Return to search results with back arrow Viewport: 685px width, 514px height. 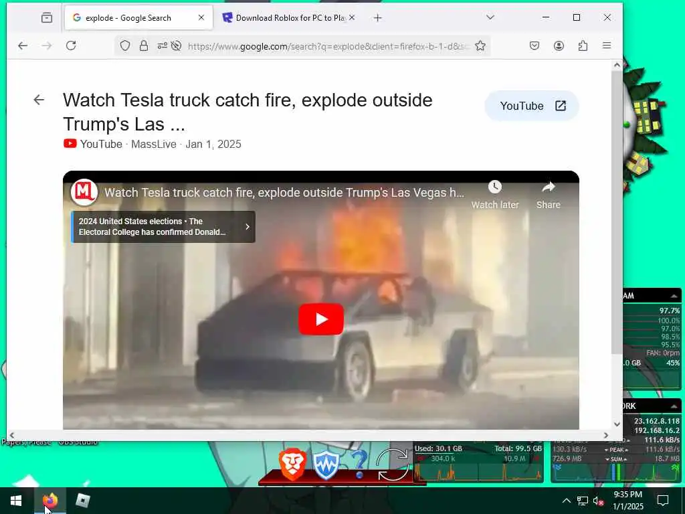[x=39, y=100]
